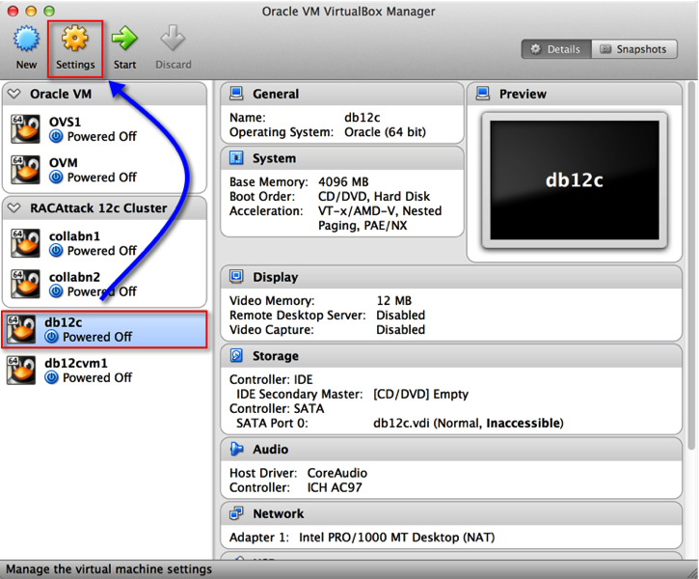699x579 pixels.
Task: Open the Storage section header link
Action: tap(276, 356)
